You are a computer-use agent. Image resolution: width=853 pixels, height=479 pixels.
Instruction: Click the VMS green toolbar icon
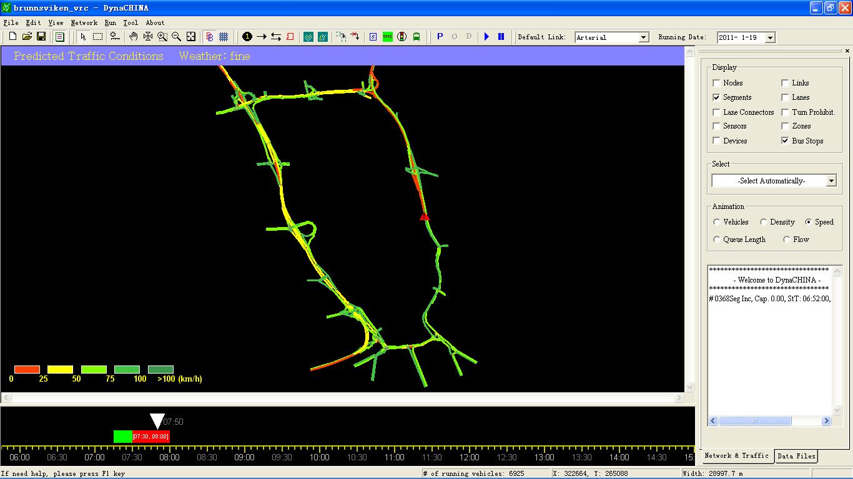[387, 37]
